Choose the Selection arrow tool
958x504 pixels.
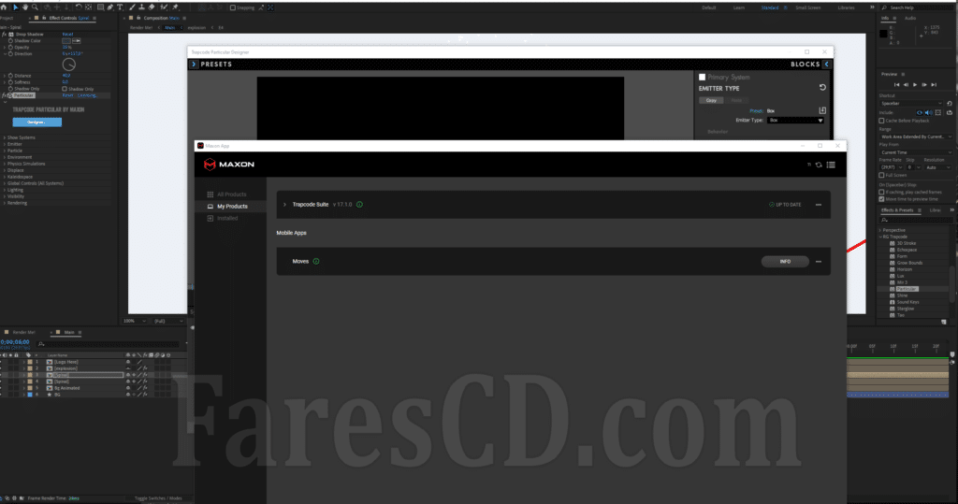15,7
